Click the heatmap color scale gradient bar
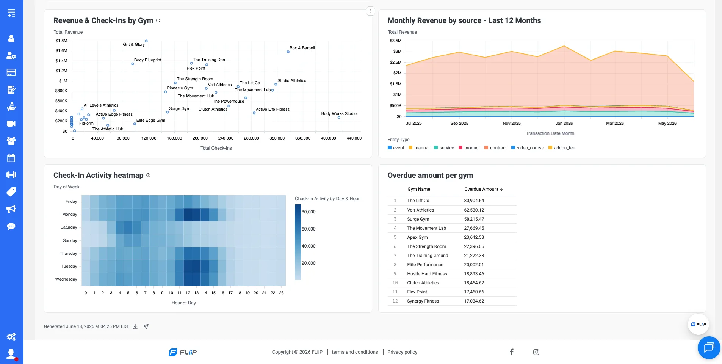The height and width of the screenshot is (364, 722). click(x=298, y=242)
